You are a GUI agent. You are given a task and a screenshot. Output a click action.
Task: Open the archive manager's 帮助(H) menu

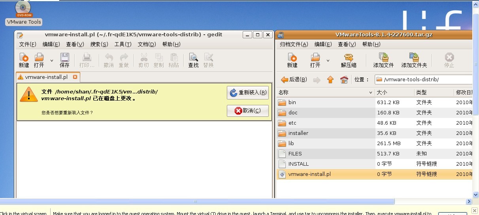371,44
